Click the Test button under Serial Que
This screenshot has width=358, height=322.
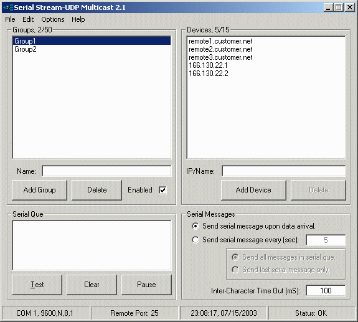(37, 285)
